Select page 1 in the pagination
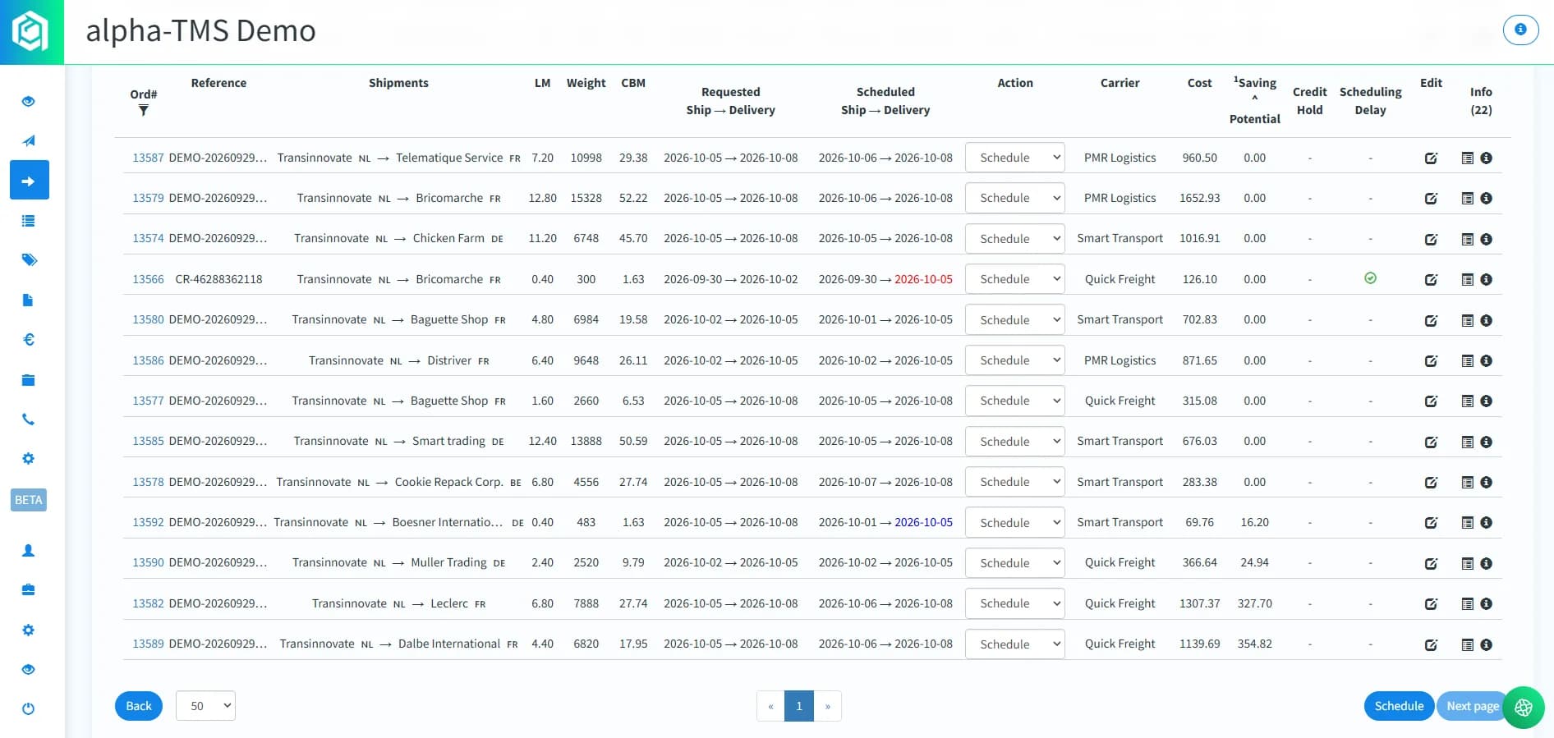 click(x=799, y=706)
